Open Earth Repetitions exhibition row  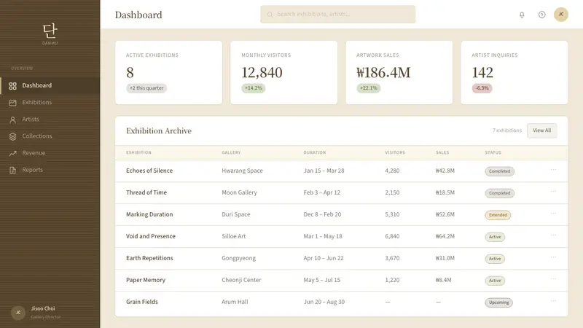click(x=341, y=259)
